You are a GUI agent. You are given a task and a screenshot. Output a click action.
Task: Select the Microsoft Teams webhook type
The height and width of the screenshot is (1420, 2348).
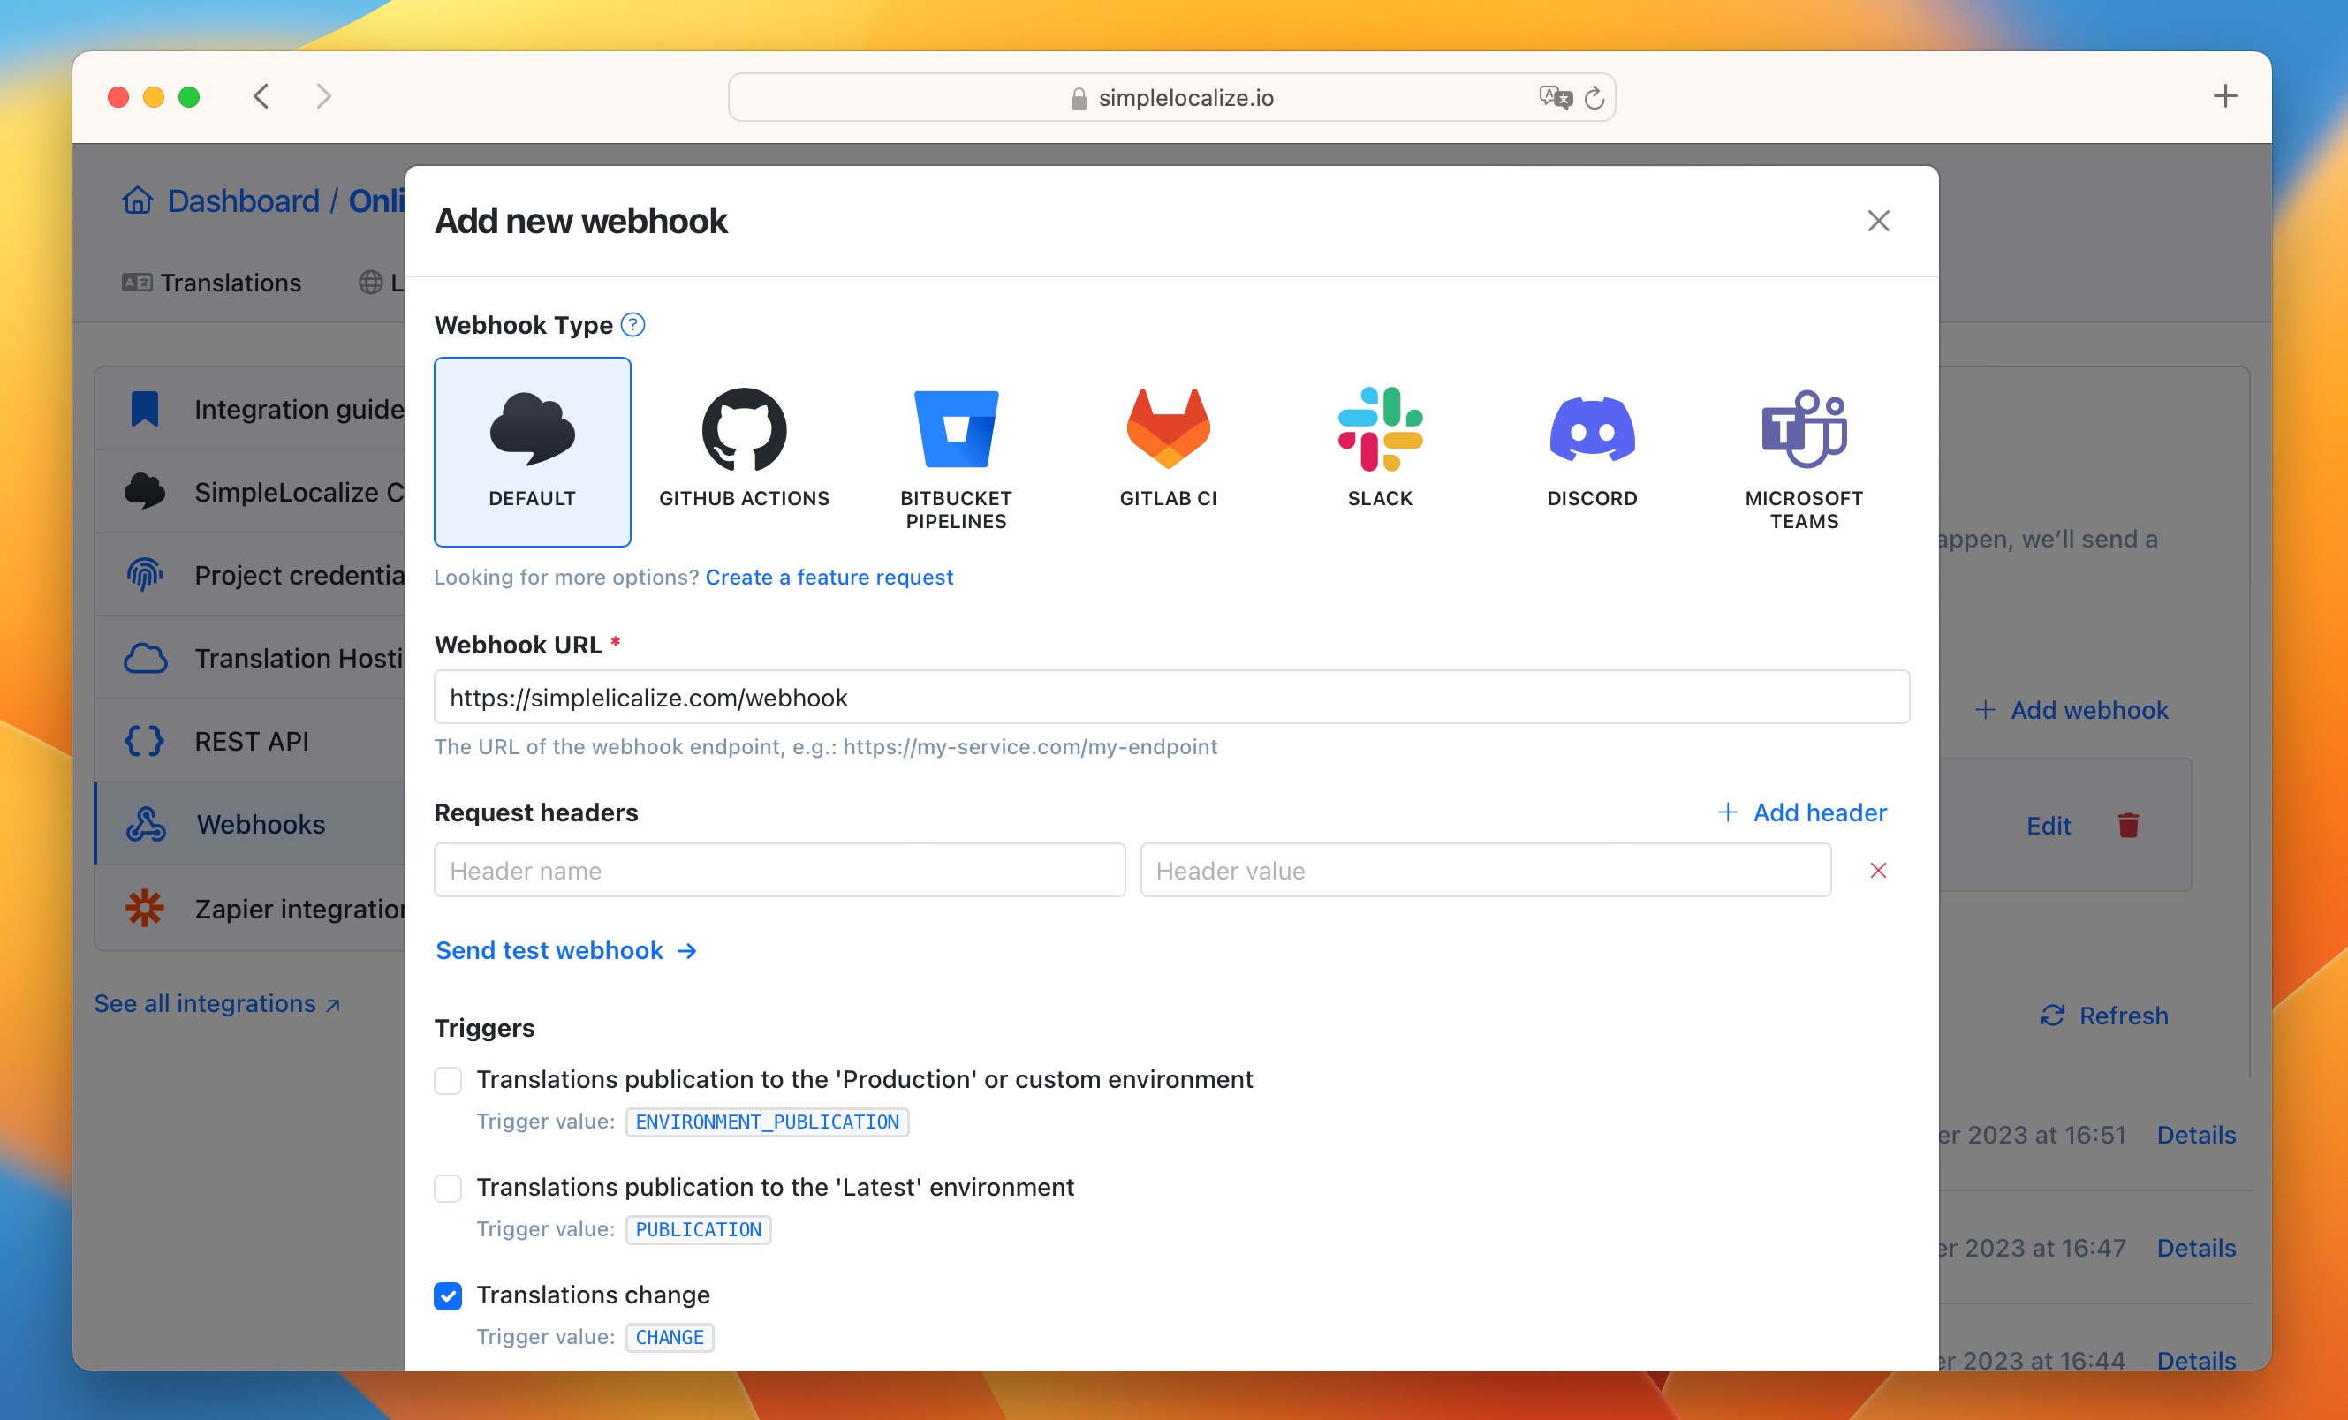1803,444
